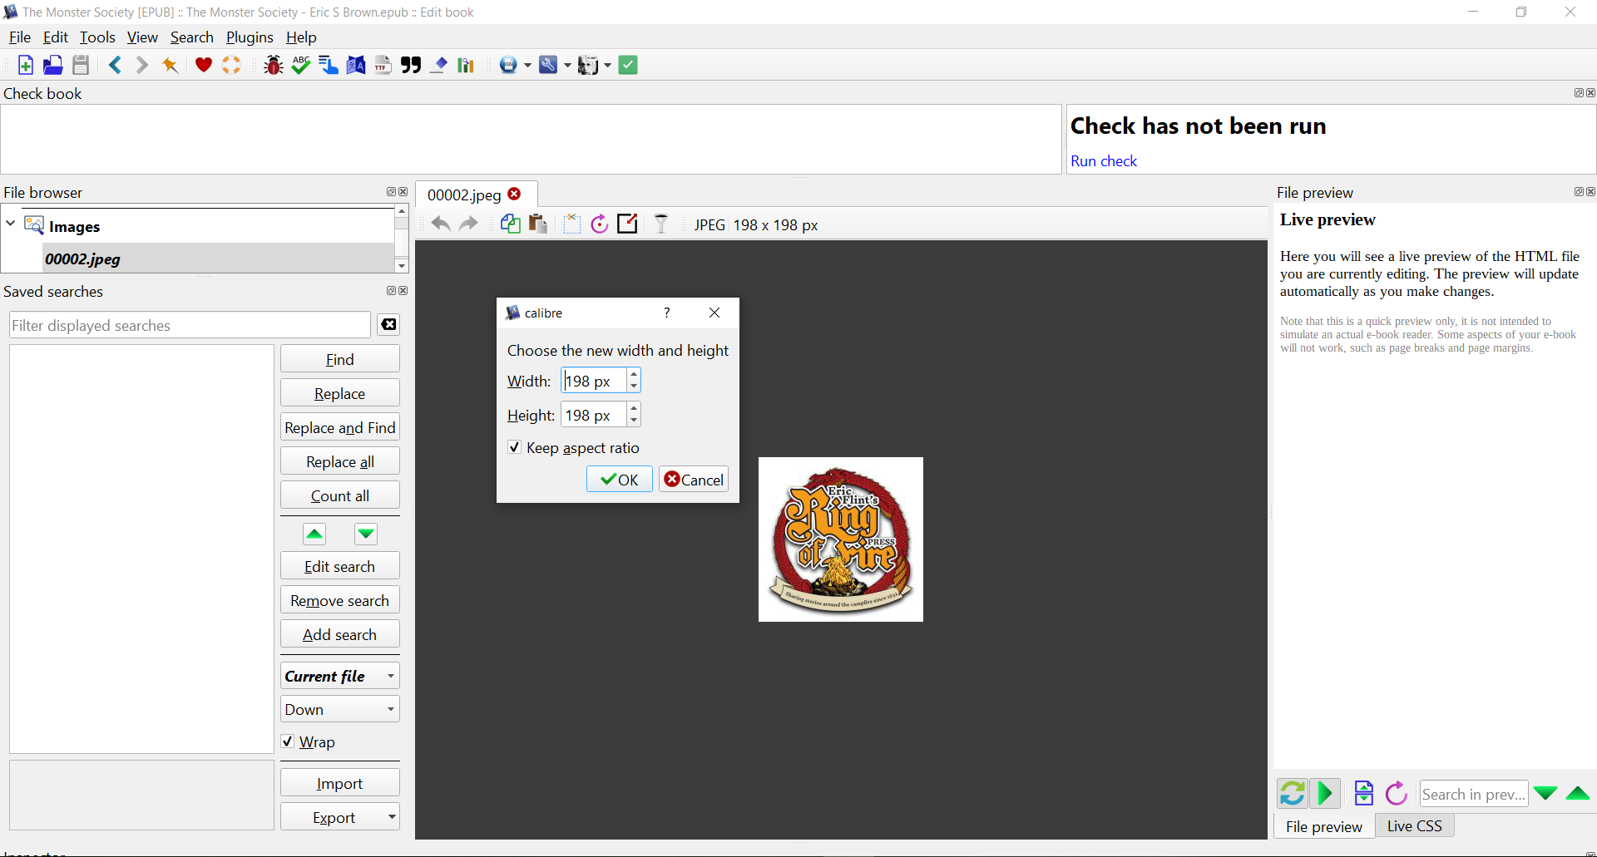Move saved search up with green arrow
Image resolution: width=1597 pixels, height=857 pixels.
coord(314,534)
